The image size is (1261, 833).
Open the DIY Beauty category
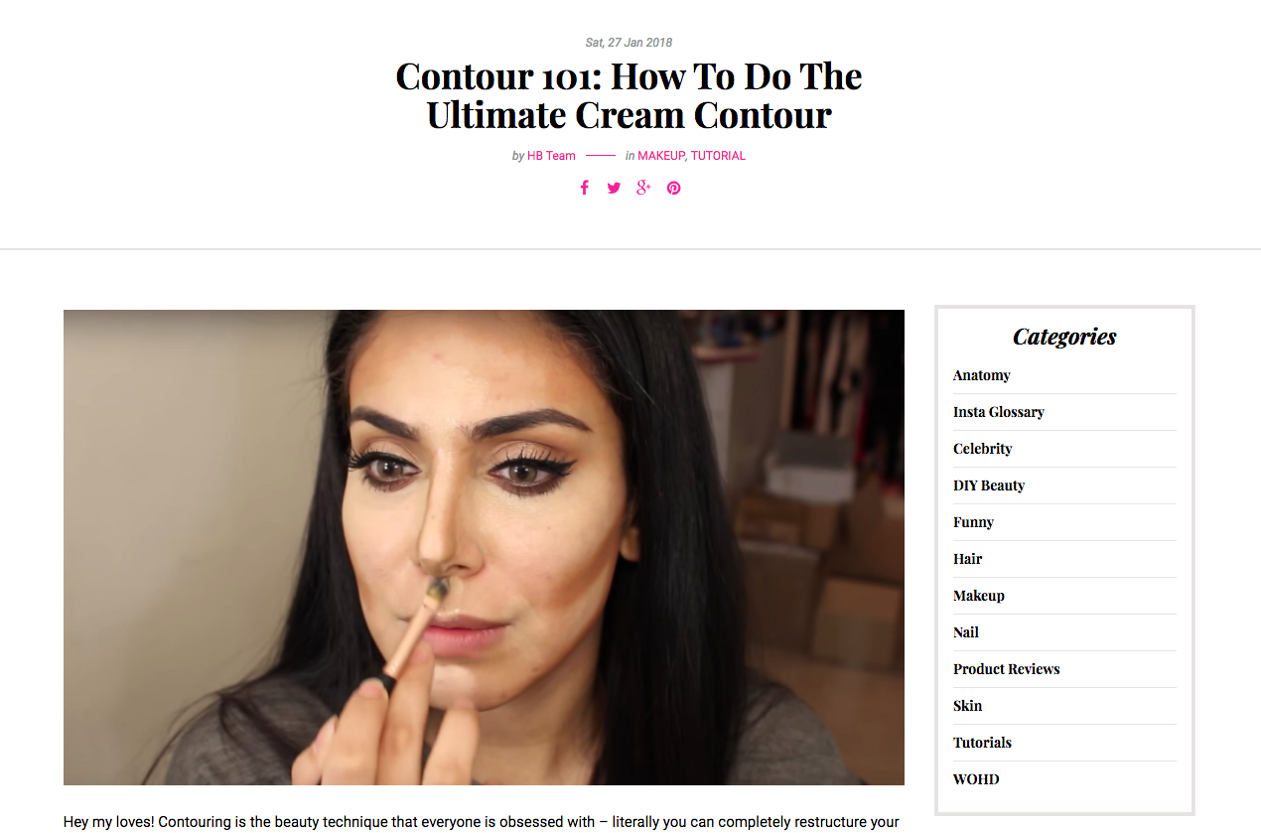coord(989,486)
